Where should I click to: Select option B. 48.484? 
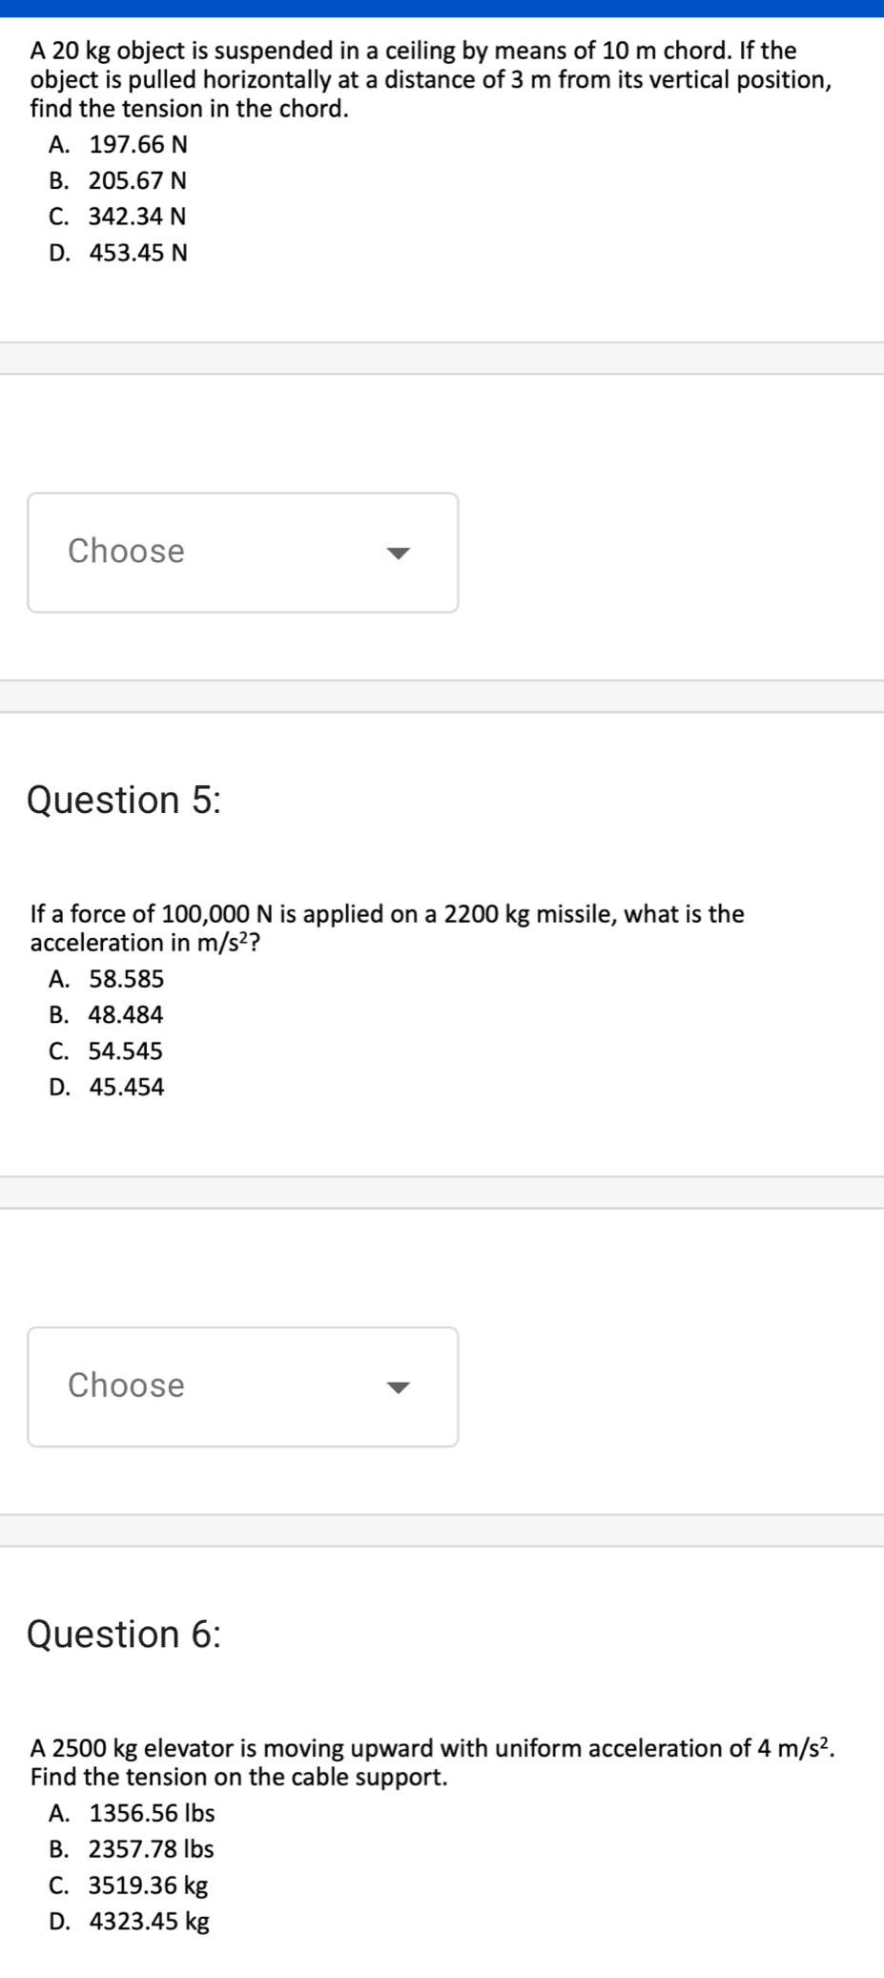click(107, 1014)
